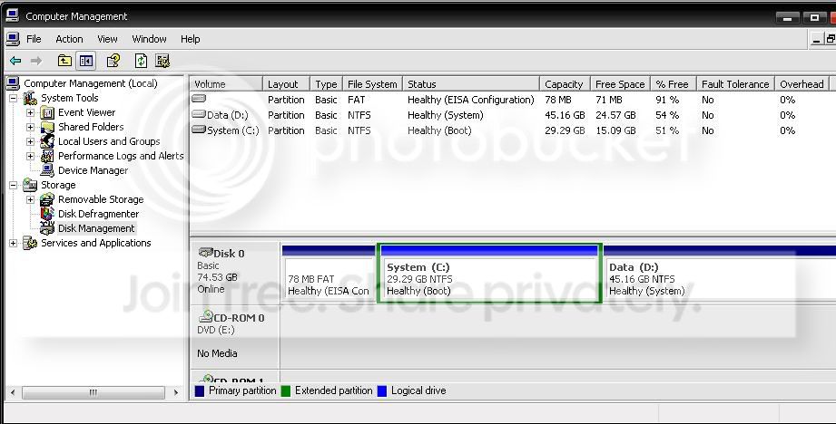This screenshot has width=836, height=424.
Task: Click the CD-ROM 0 drive icon
Action: [x=206, y=317]
